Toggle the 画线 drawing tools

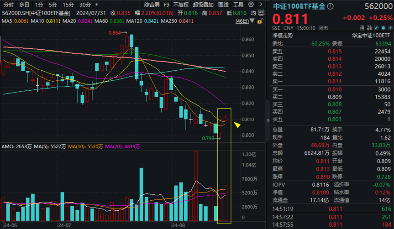tap(223, 5)
